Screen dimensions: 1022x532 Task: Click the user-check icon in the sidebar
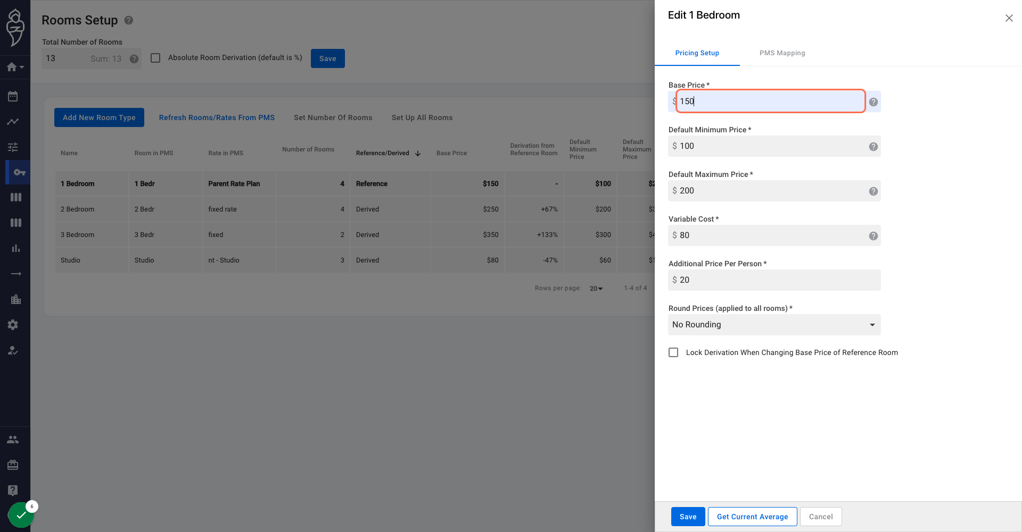[13, 350]
